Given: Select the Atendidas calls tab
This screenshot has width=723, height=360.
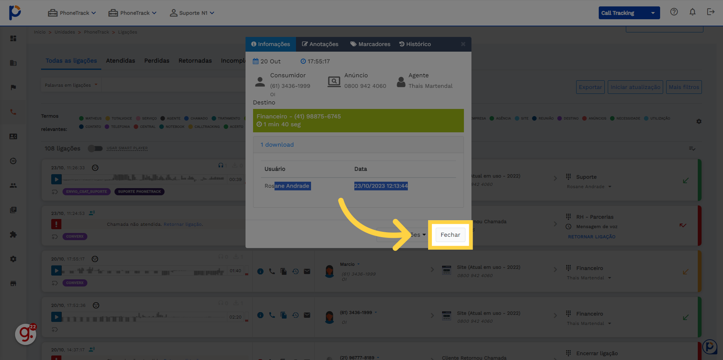Looking at the screenshot, I should tap(120, 61).
